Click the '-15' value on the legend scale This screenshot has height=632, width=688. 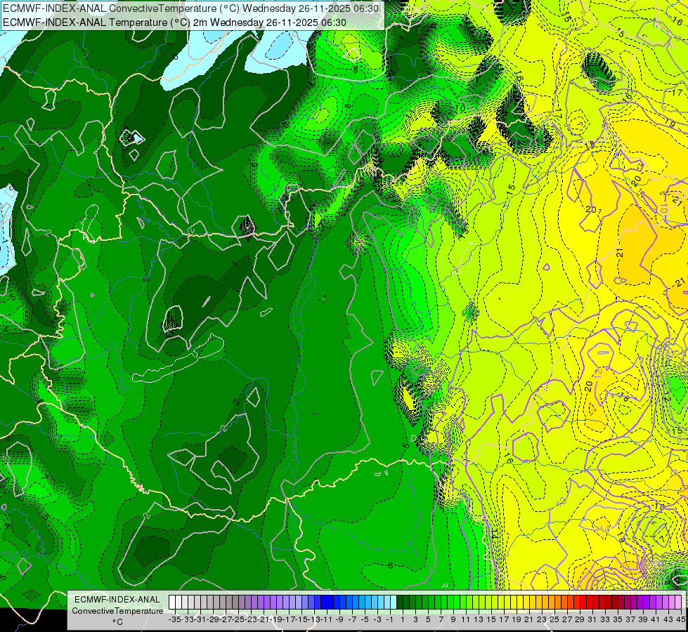coord(302,619)
